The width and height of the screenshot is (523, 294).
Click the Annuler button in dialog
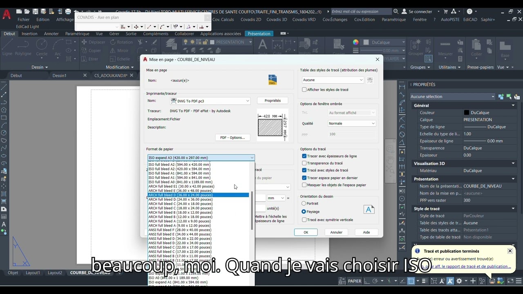tap(336, 232)
